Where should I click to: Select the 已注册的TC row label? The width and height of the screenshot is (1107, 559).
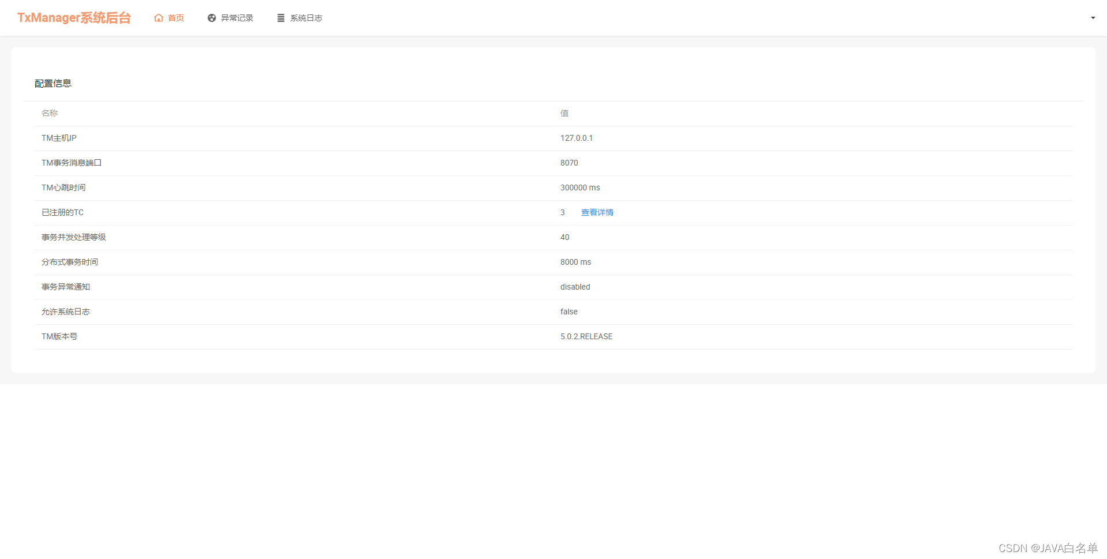point(62,212)
